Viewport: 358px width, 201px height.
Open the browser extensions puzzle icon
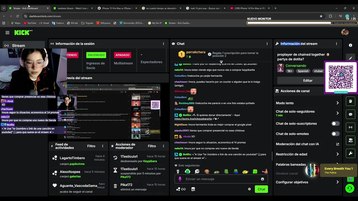click(330, 16)
